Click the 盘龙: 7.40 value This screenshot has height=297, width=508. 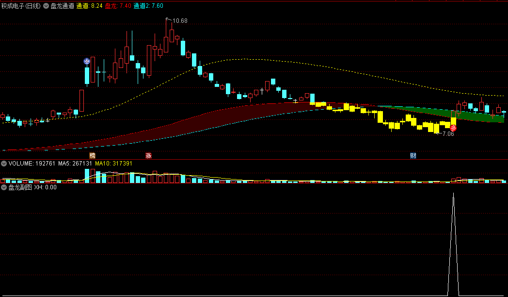[x=118, y=6]
